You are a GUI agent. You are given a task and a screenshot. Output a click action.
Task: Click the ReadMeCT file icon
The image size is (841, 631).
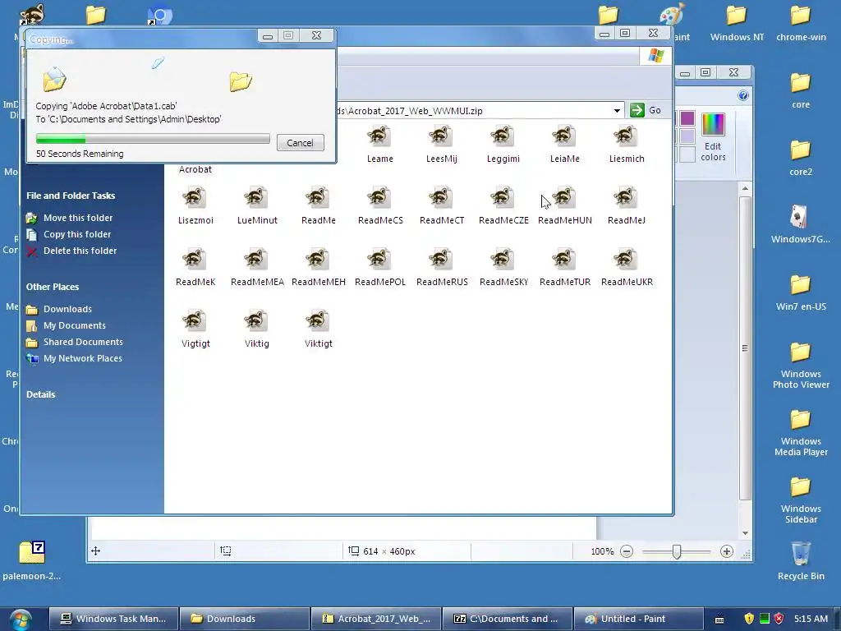[x=441, y=198]
